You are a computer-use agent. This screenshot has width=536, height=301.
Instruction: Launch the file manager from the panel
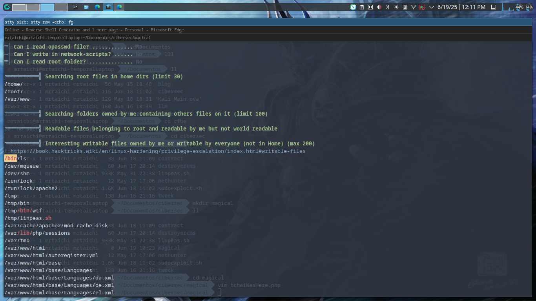pyautogui.click(x=86, y=7)
